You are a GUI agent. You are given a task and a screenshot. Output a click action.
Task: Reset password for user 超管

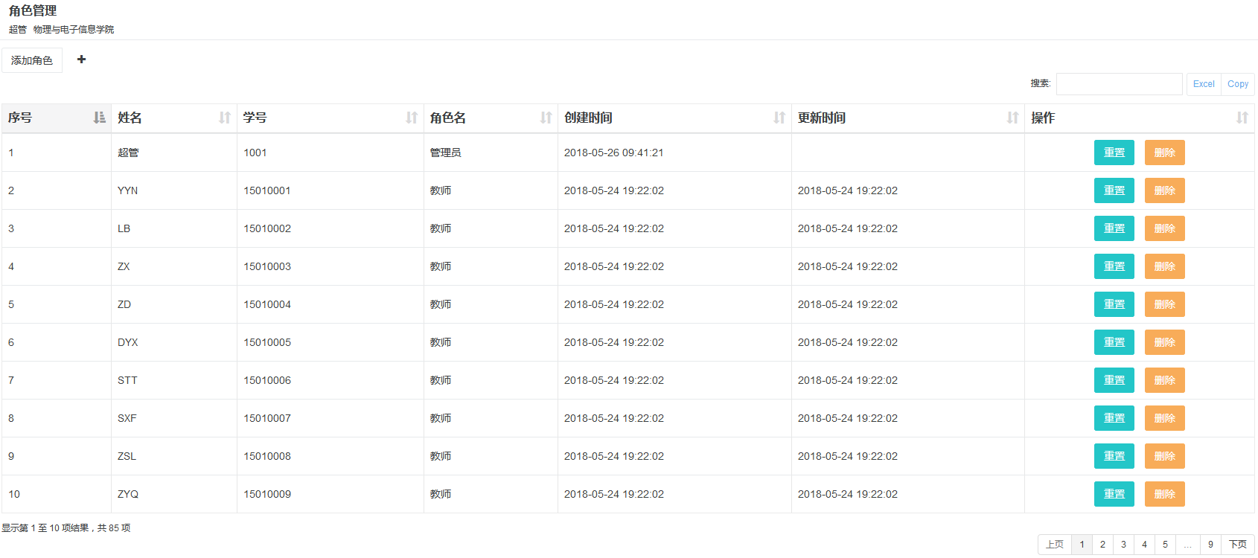[x=1114, y=153]
